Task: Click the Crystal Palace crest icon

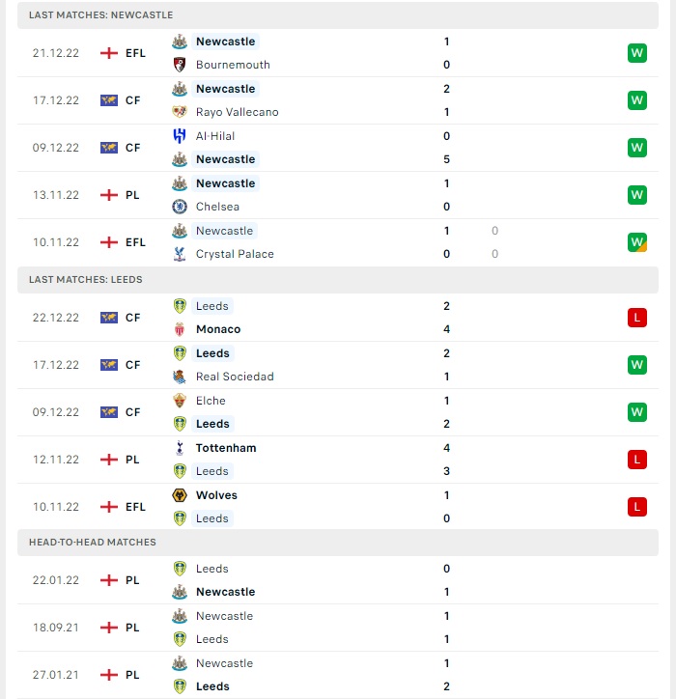Action: click(180, 254)
